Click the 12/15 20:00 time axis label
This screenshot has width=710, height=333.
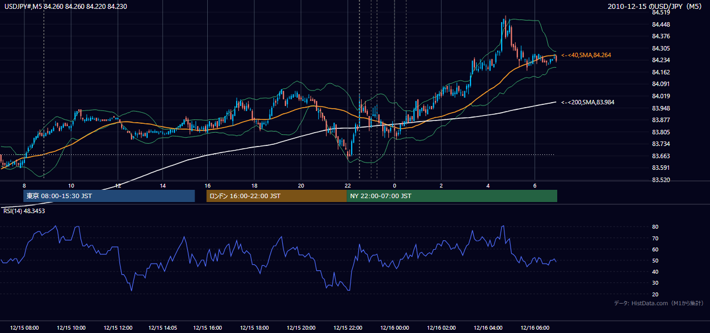[302, 328]
